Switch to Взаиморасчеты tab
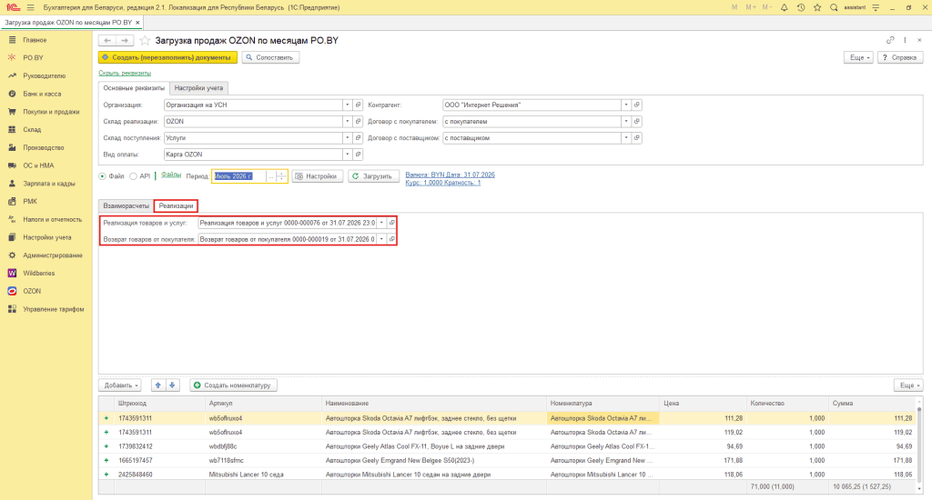 coord(126,206)
